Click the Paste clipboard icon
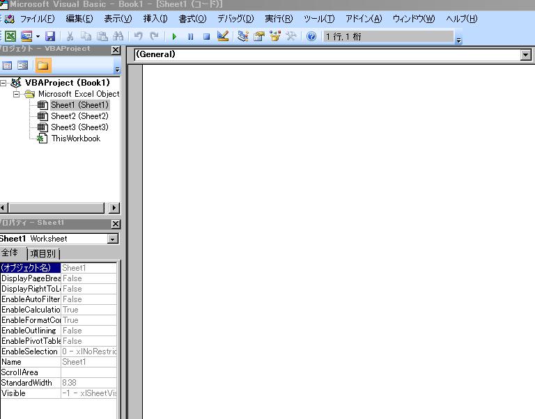Image resolution: width=535 pixels, height=419 pixels. [x=102, y=36]
